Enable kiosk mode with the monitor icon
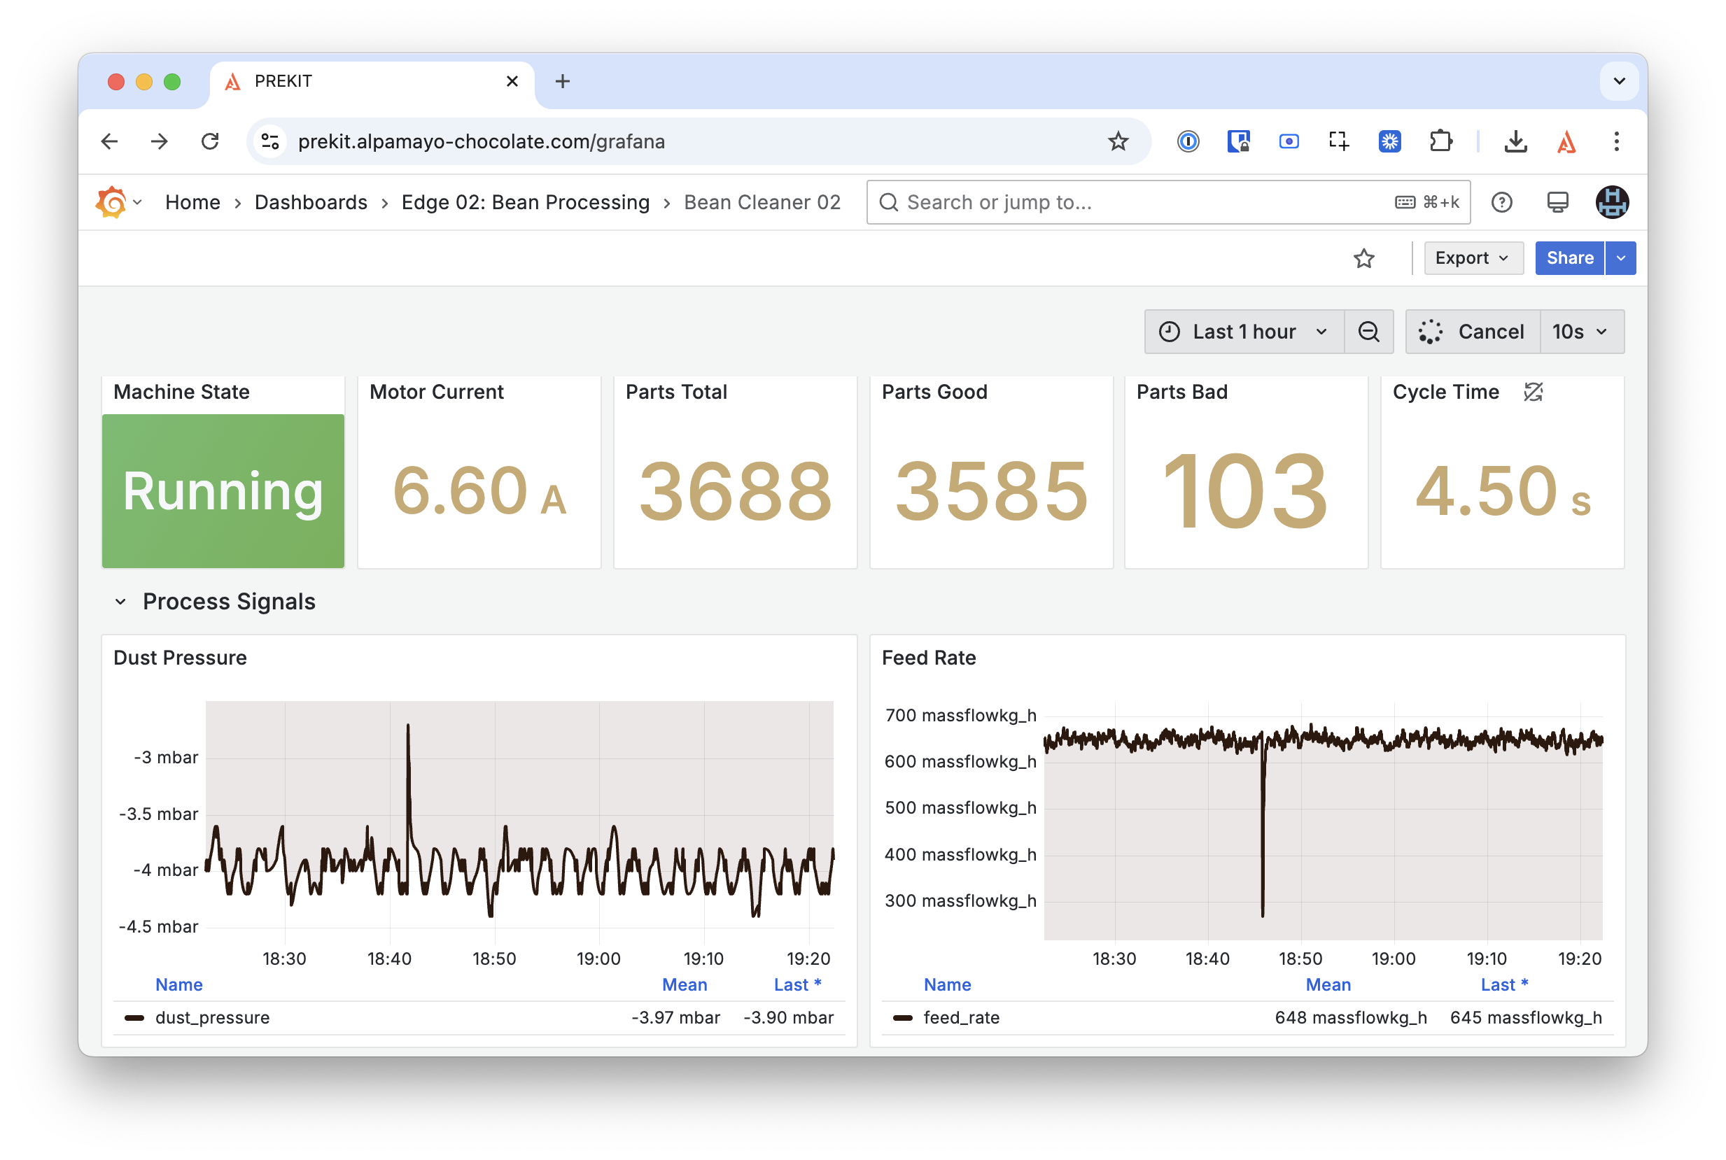The height and width of the screenshot is (1160, 1726). [x=1557, y=202]
